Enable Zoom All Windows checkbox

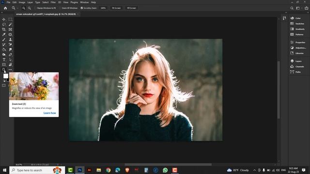[60, 8]
